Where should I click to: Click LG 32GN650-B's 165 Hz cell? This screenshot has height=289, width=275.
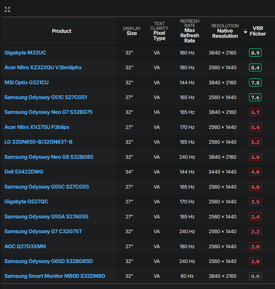pyautogui.click(x=187, y=142)
